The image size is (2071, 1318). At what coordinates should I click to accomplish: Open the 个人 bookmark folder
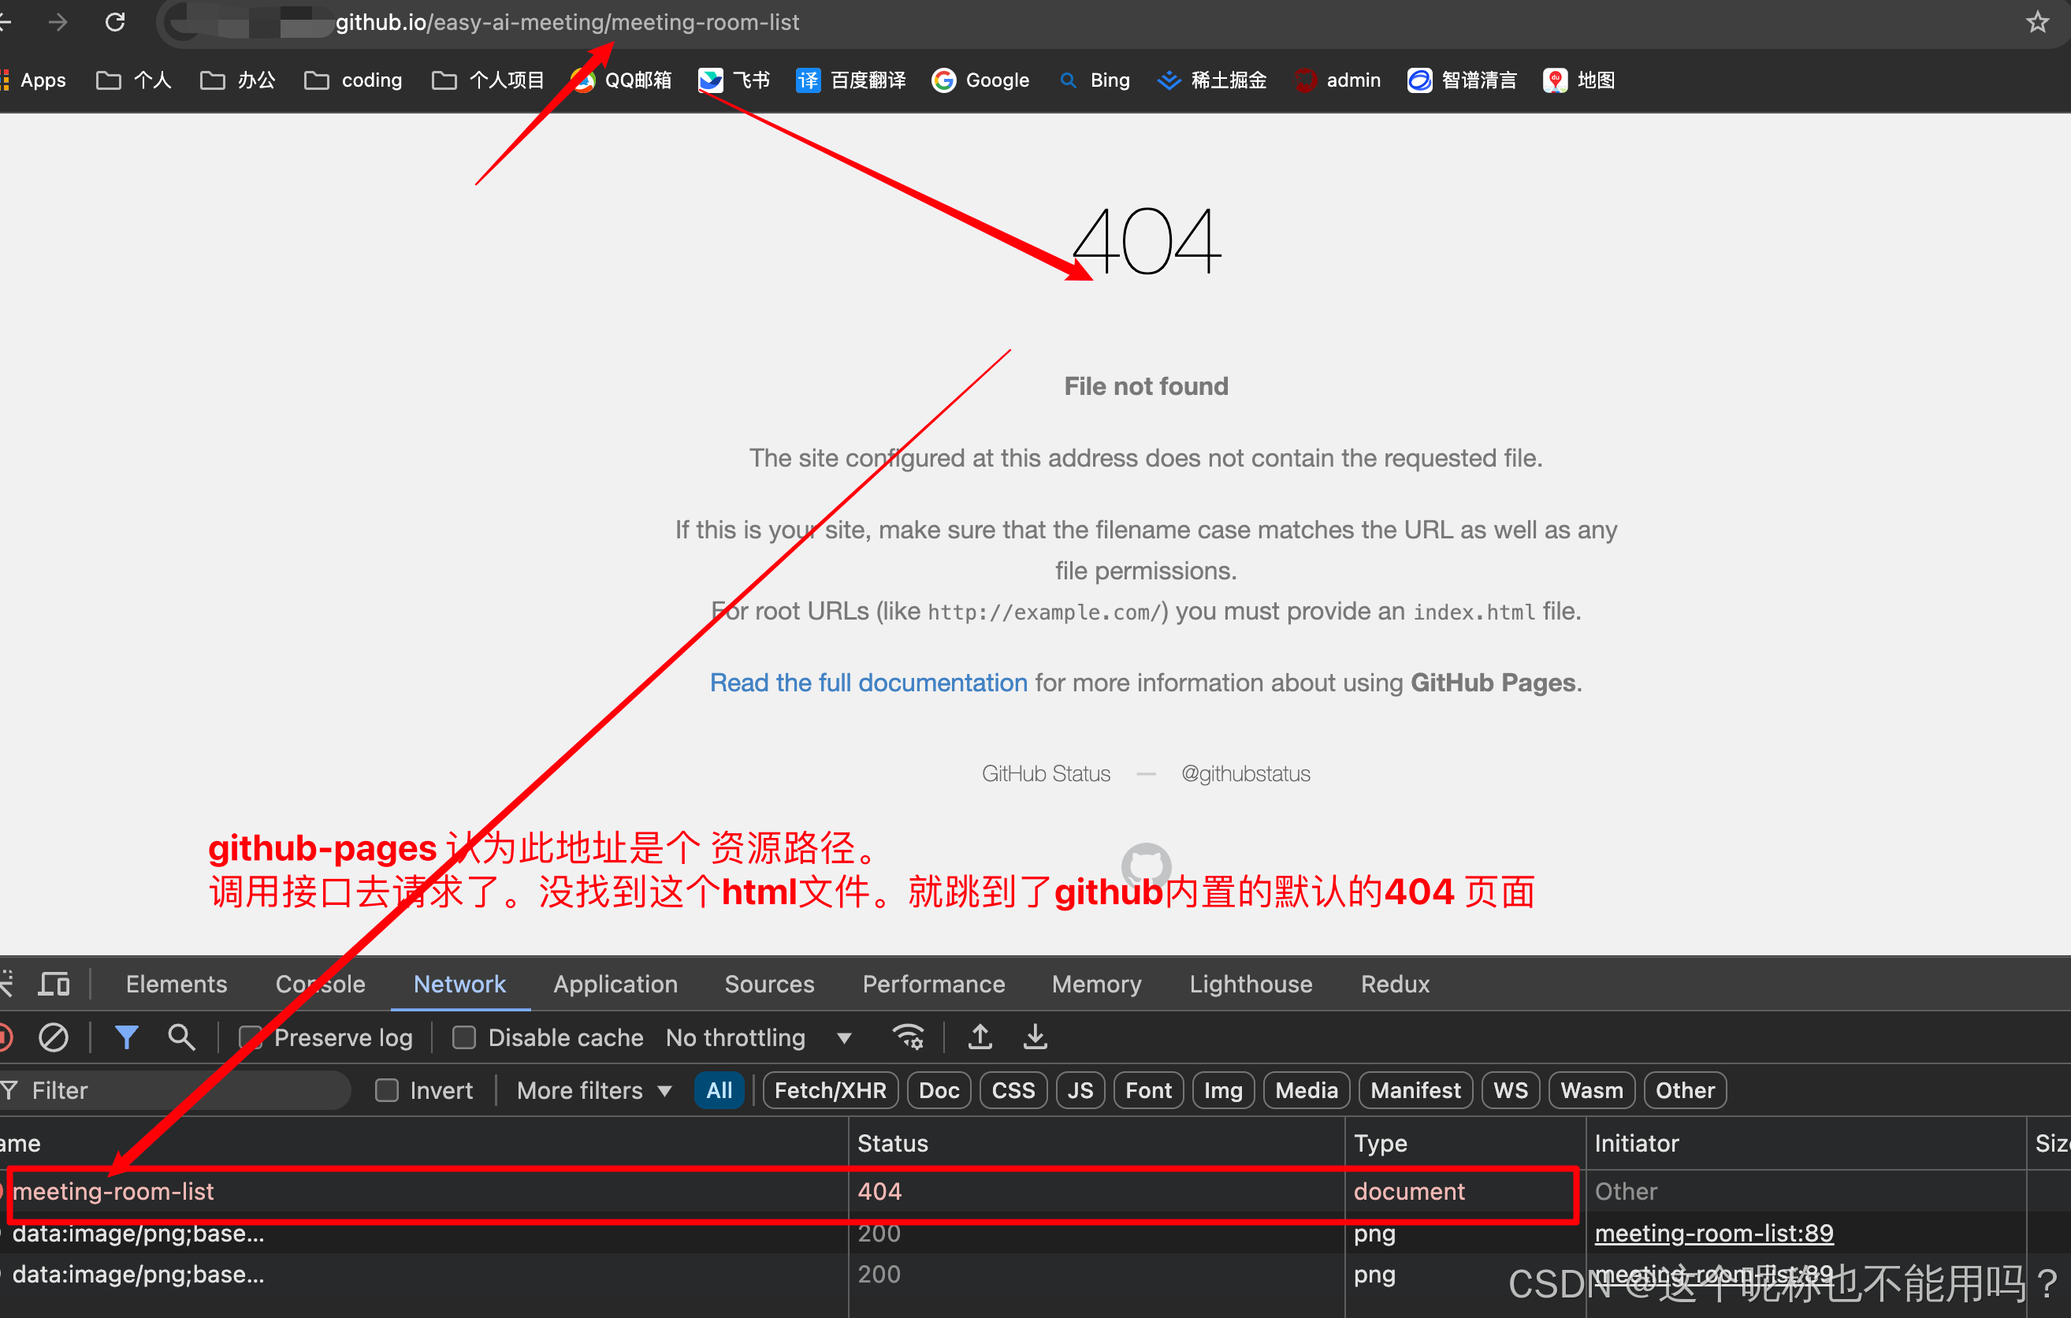tap(134, 80)
